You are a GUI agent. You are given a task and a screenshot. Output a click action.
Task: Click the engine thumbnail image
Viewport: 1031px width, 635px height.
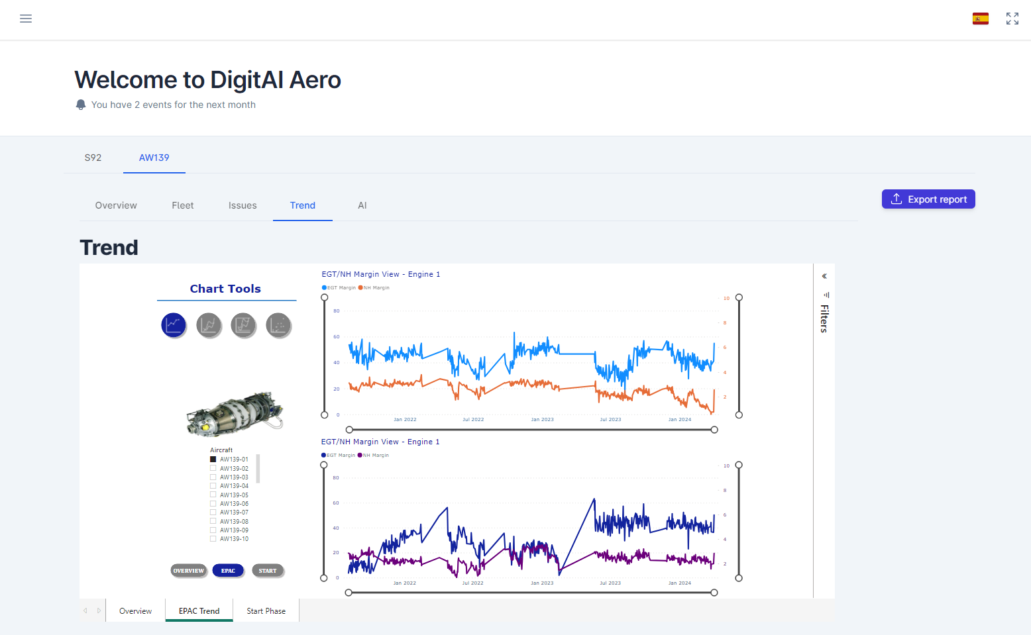(x=236, y=413)
